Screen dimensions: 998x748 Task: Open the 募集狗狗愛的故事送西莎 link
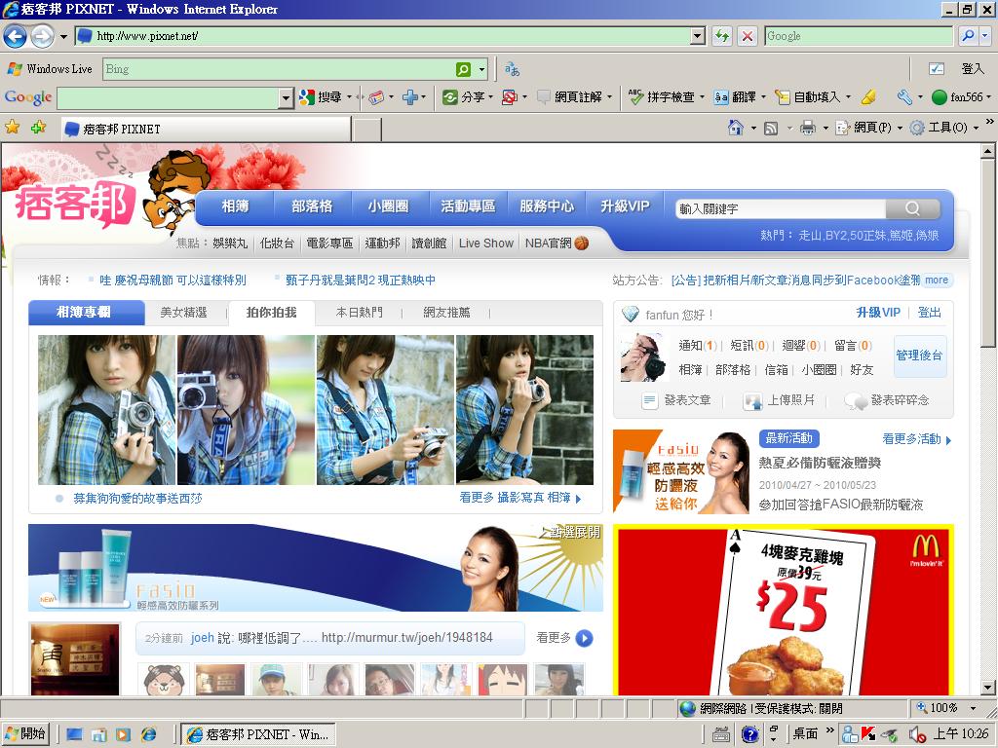(x=137, y=498)
